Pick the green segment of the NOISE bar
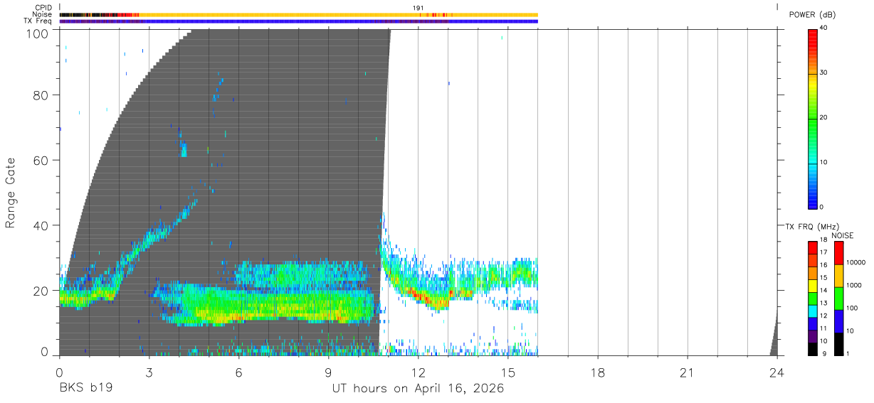This screenshot has height=403, width=874. pyautogui.click(x=839, y=299)
